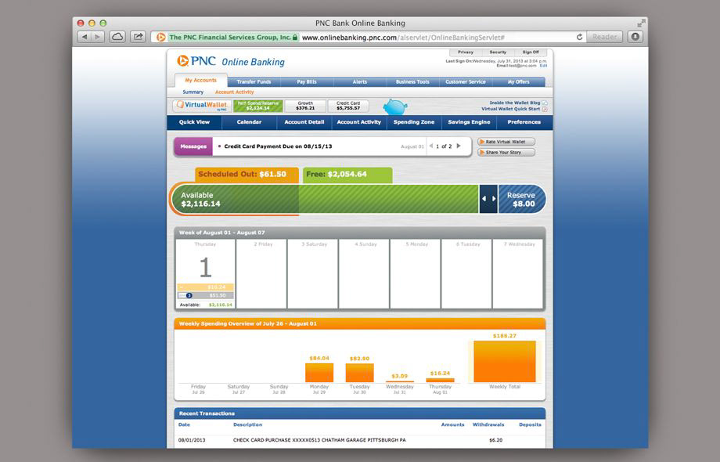The image size is (720, 462).
Task: Click the Weekly Total spending bar
Action: [505, 362]
